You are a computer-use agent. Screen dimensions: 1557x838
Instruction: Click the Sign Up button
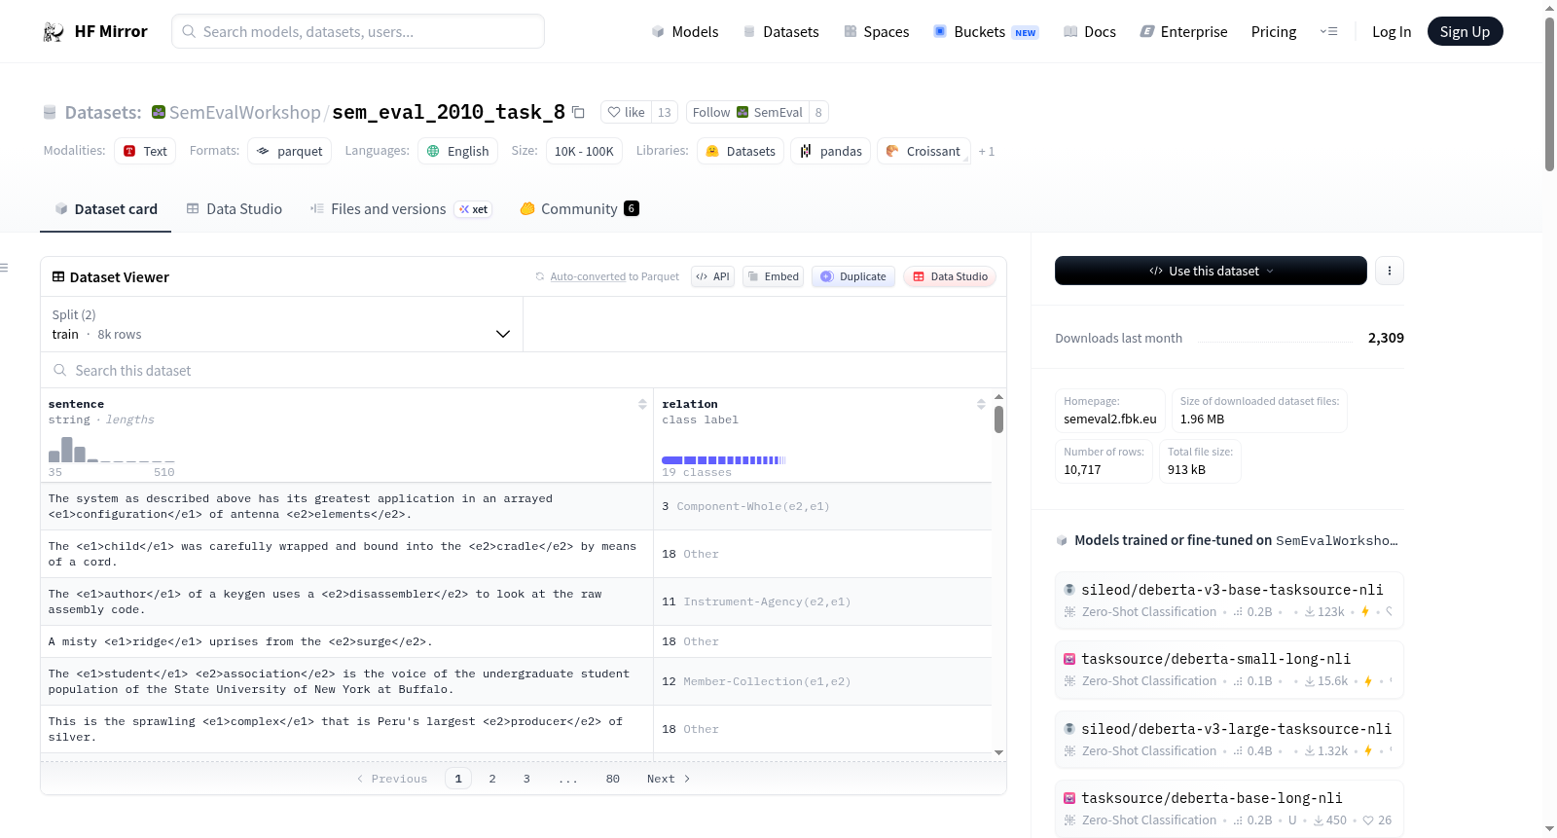click(x=1465, y=31)
